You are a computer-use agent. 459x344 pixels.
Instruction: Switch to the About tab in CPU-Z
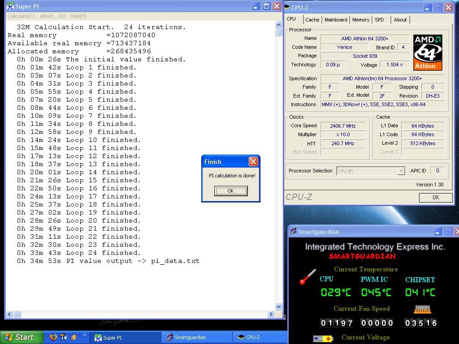click(x=400, y=20)
